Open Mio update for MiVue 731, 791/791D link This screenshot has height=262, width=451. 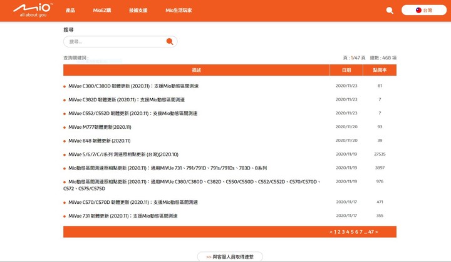tap(168, 168)
